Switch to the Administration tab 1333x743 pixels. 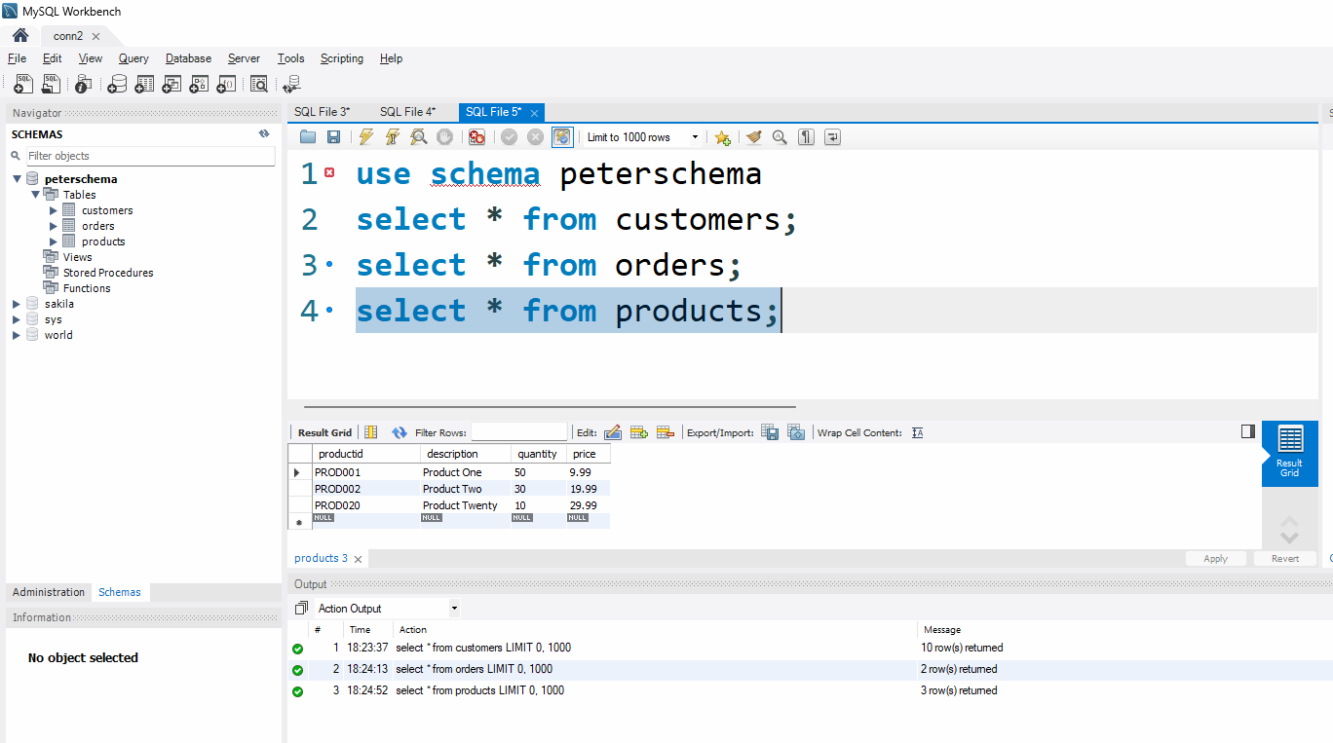point(49,592)
